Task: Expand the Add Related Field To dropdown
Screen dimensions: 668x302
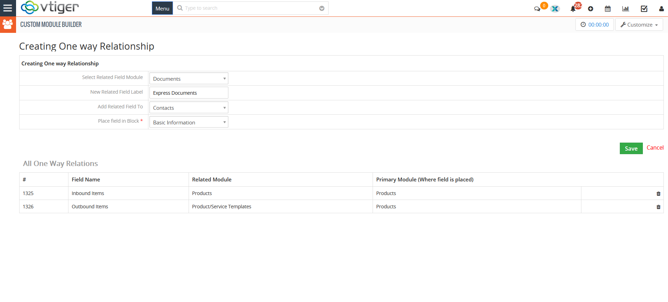Action: pyautogui.click(x=189, y=108)
